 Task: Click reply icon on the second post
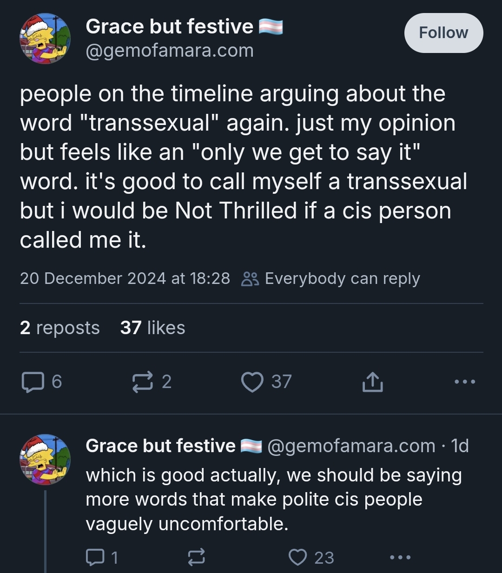tap(95, 557)
